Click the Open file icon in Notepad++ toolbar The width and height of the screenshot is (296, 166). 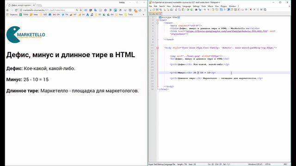(154, 9)
